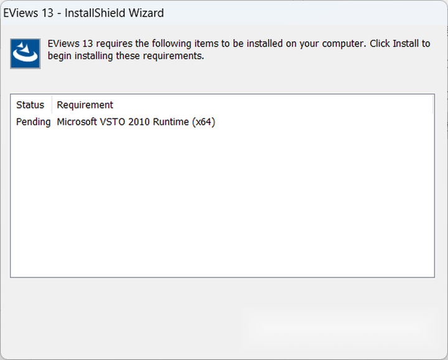Viewport: 448px width, 360px height.
Task: Click the Requirement column header
Action: pyautogui.click(x=85, y=104)
